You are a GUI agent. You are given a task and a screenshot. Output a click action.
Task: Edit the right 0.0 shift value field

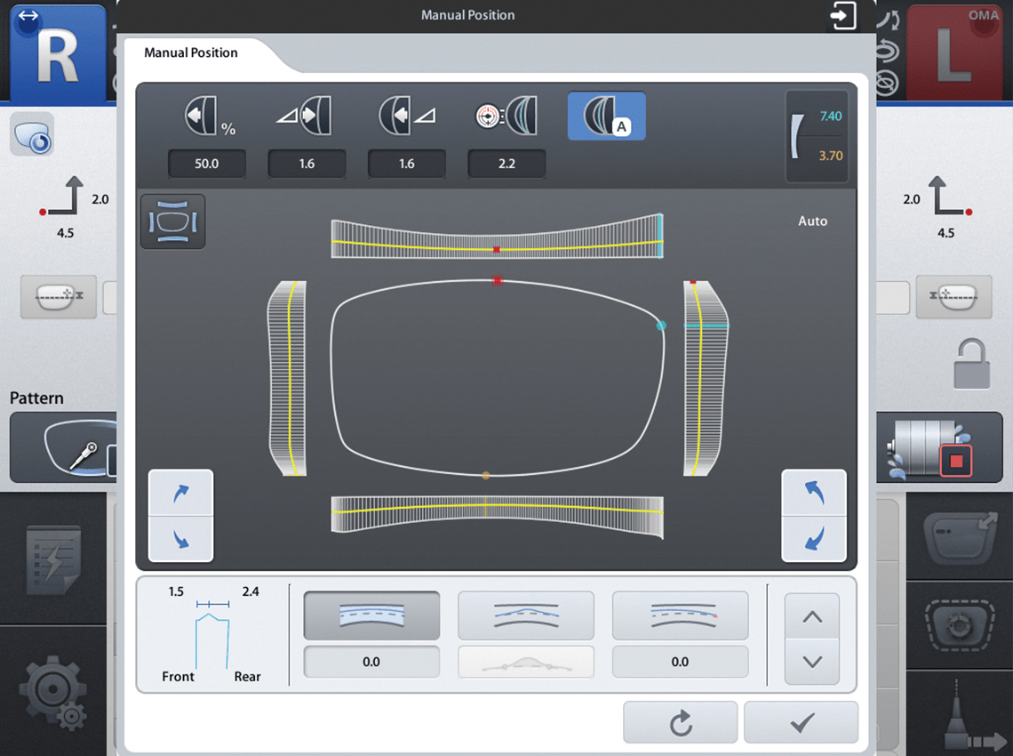tap(681, 662)
